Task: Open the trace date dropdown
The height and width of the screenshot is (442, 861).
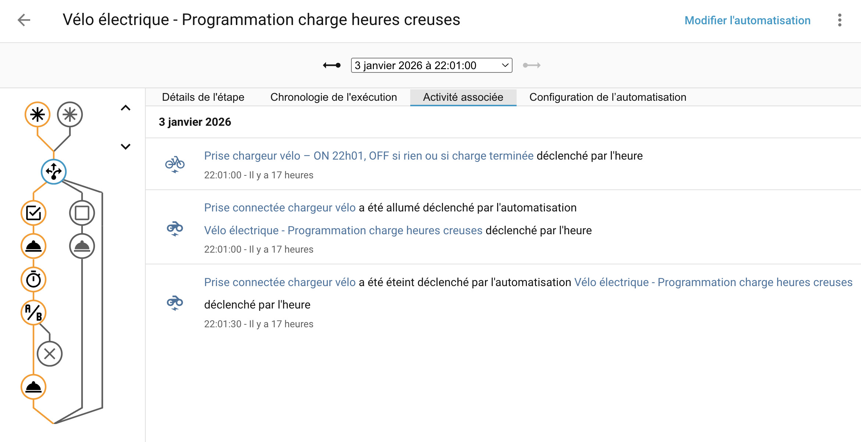Action: [431, 65]
